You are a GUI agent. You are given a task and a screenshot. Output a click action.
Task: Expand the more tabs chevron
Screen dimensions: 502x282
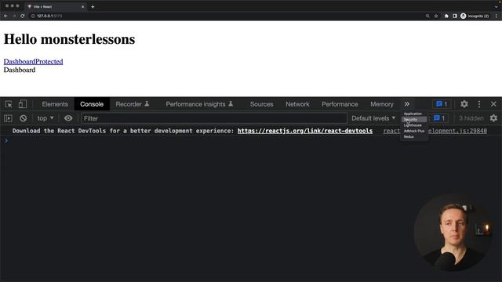(x=406, y=104)
